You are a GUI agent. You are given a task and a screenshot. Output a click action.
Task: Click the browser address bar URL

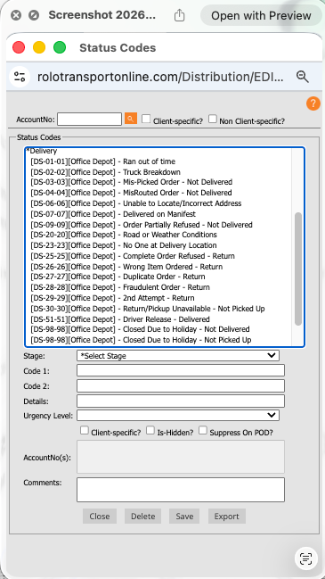pyautogui.click(x=160, y=77)
